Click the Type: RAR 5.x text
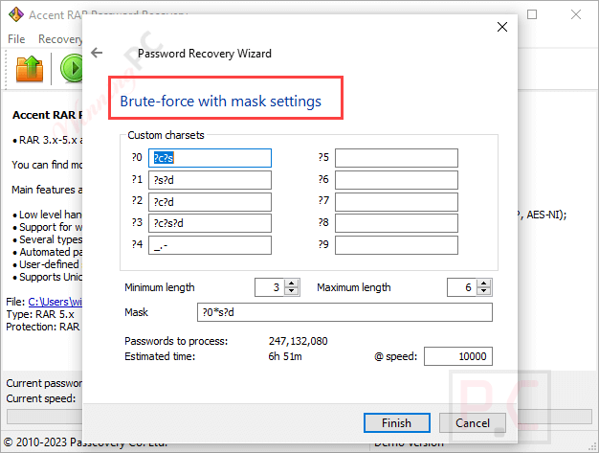This screenshot has height=453, width=599. [40, 314]
